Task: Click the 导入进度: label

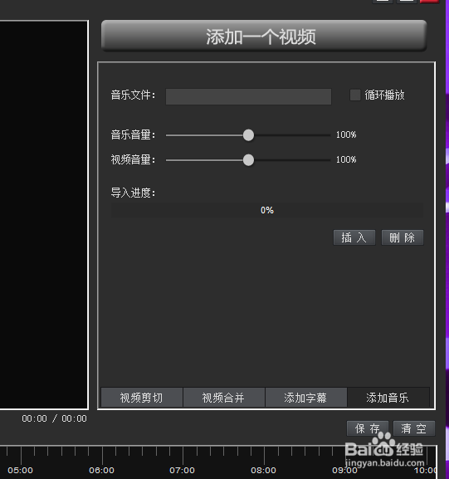Action: coord(133,193)
